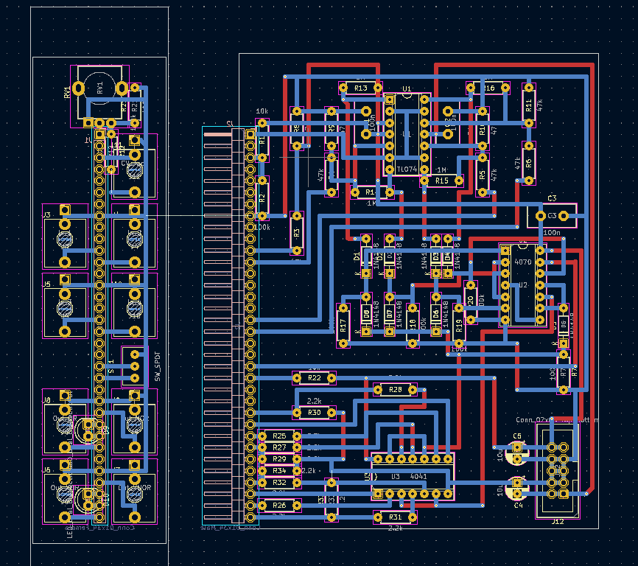Click resistor R11 labeled 47k
The width and height of the screenshot is (638, 566).
coord(527,105)
